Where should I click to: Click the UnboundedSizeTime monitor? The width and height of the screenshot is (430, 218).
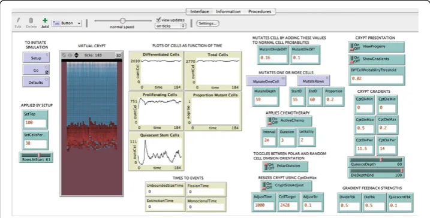tap(166, 189)
